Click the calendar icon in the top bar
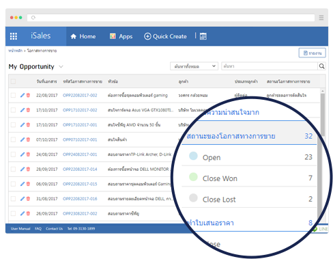Viewport: 333px width, 259px height. [x=203, y=36]
